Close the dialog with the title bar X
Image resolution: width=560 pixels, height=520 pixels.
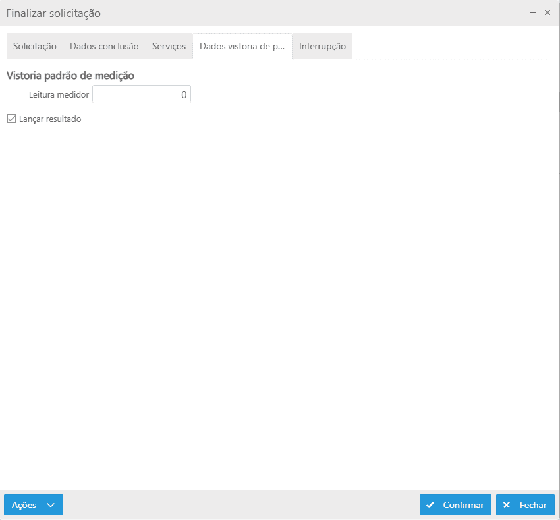(547, 13)
